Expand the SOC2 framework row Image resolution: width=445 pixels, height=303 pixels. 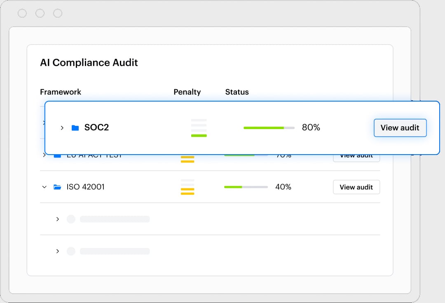coord(62,127)
